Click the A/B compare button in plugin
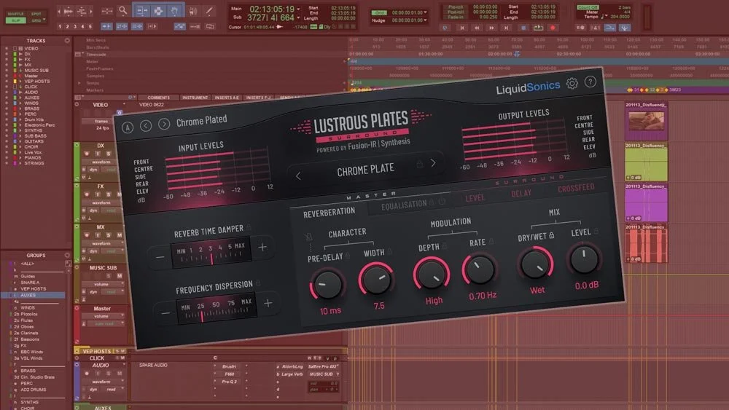The width and height of the screenshot is (729, 410). (x=128, y=127)
